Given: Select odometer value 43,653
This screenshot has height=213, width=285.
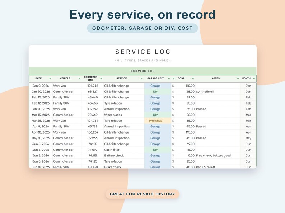Looking at the screenshot, I should coord(93,103).
